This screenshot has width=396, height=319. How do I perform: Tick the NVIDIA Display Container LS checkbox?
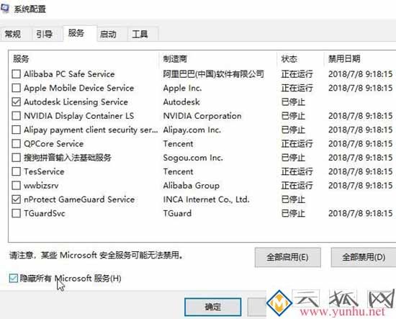16,116
